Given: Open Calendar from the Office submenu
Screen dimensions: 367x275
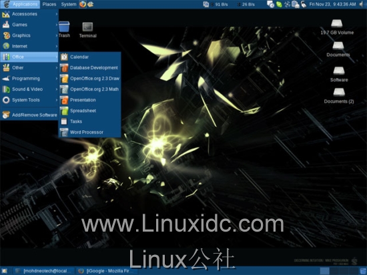Looking at the screenshot, I should [89, 57].
